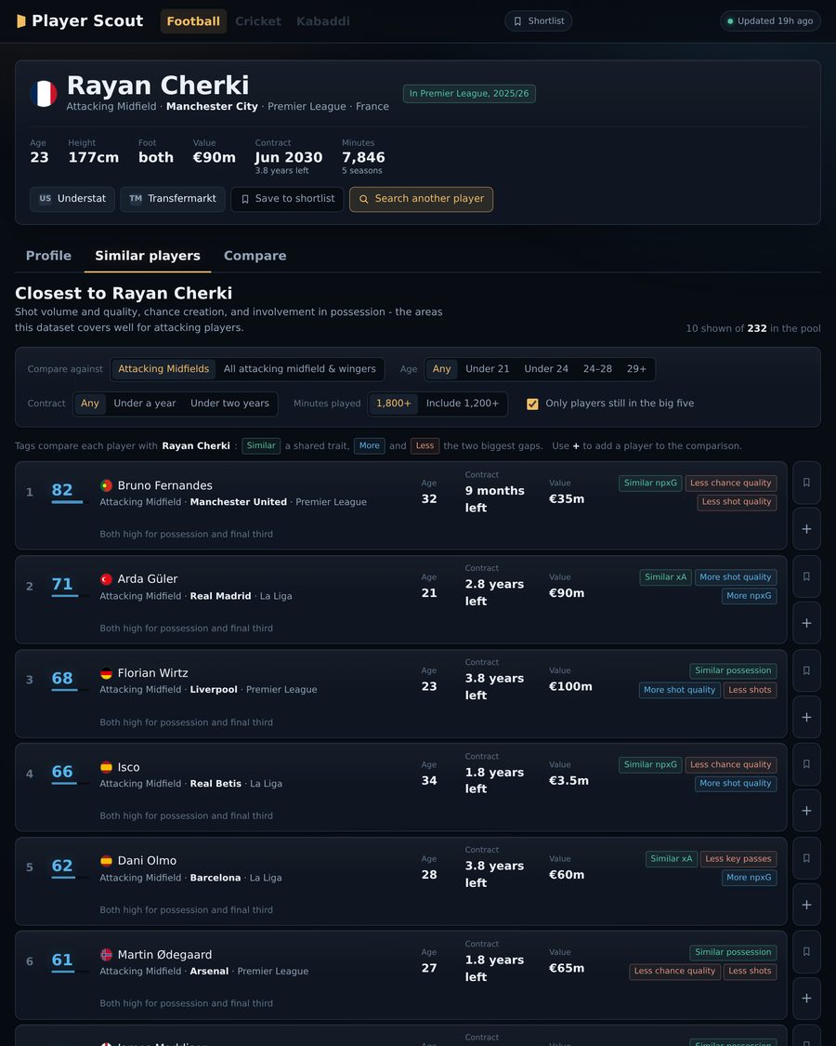Click 'Similar npxG' tag on Bruno Fernandes
This screenshot has height=1046, width=836.
coord(650,483)
